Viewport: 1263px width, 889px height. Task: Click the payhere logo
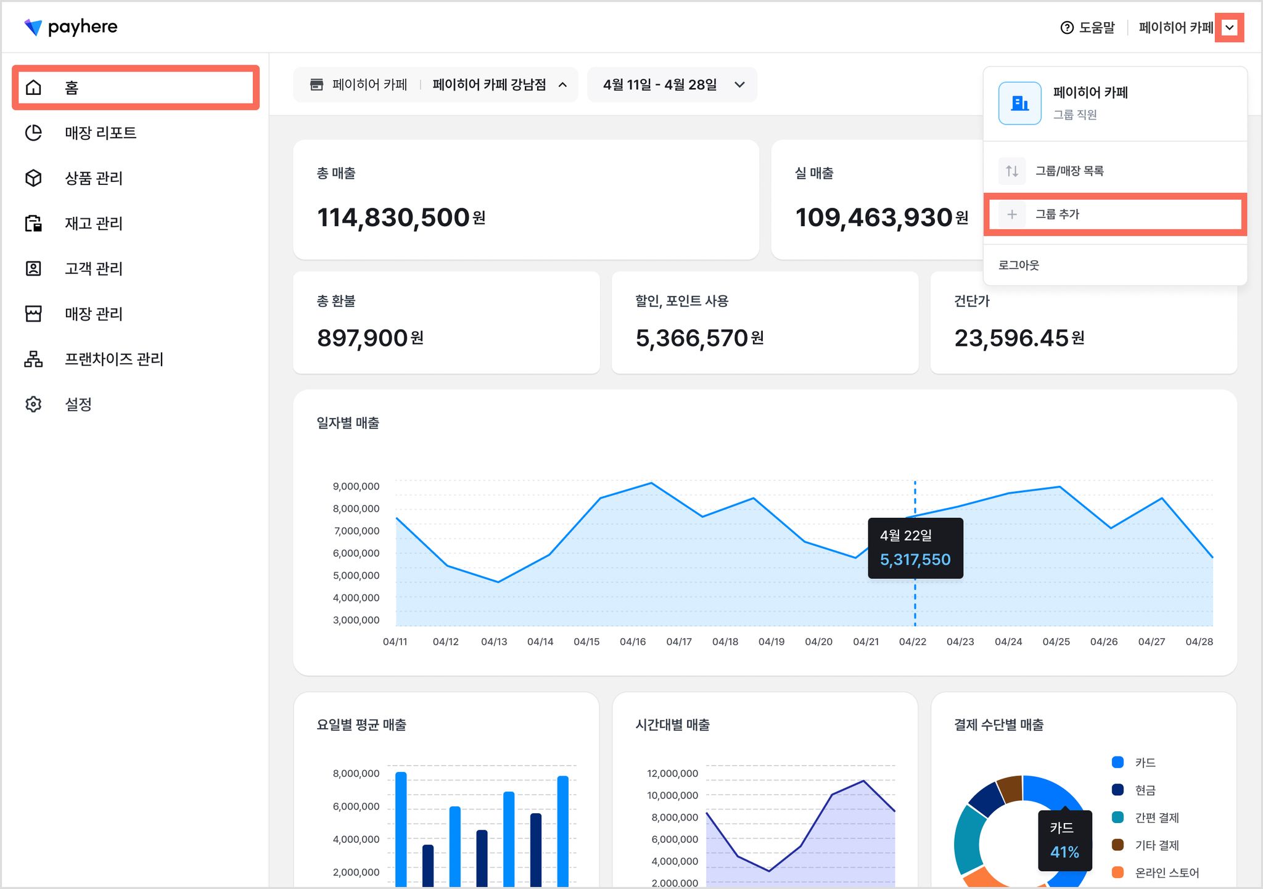(71, 27)
